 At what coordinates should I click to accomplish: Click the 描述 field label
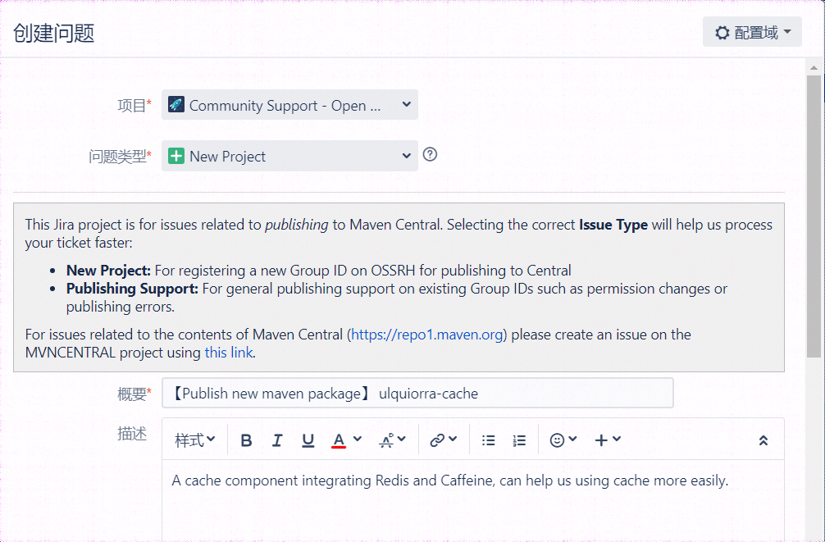pyautogui.click(x=131, y=434)
